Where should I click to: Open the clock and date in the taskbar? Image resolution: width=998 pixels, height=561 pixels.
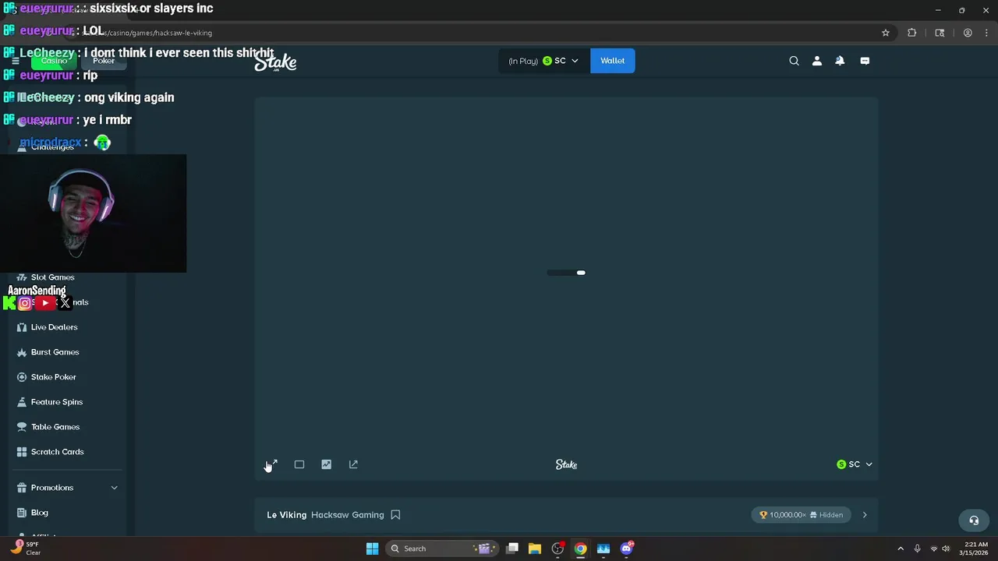975,549
